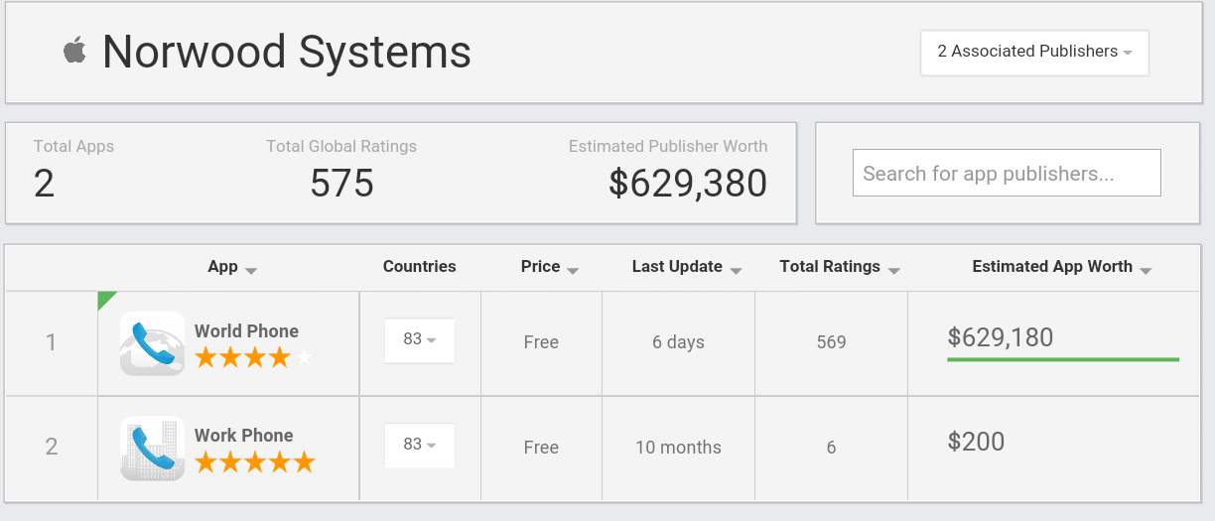Open the Work Phone app icon
Viewport: 1215px width, 521px height.
(152, 449)
